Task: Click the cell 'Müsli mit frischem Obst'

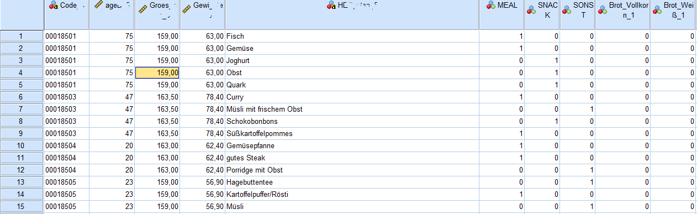Action: coord(352,109)
